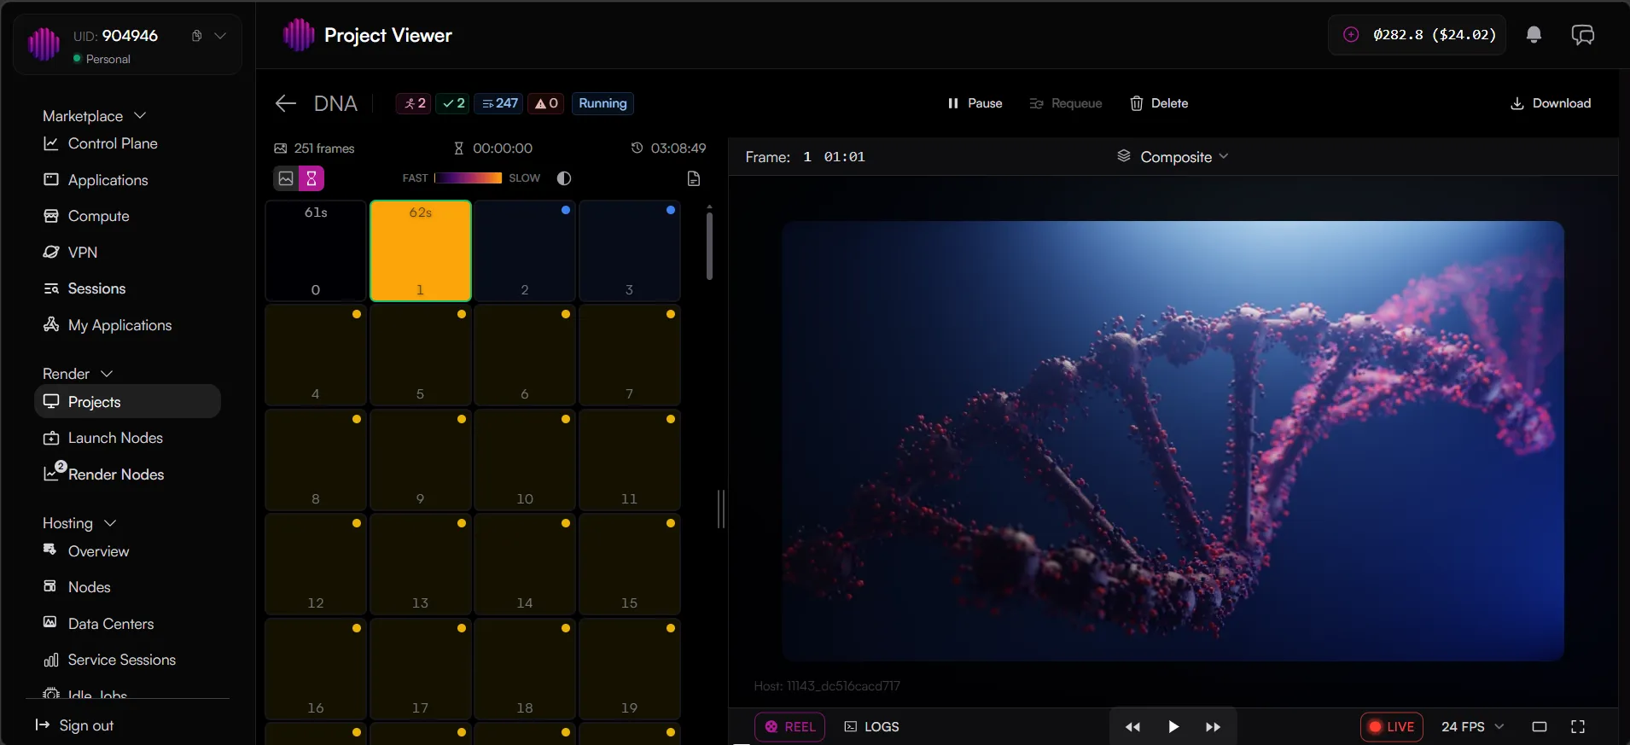Select frame 1 tile showing 62s

pyautogui.click(x=420, y=251)
